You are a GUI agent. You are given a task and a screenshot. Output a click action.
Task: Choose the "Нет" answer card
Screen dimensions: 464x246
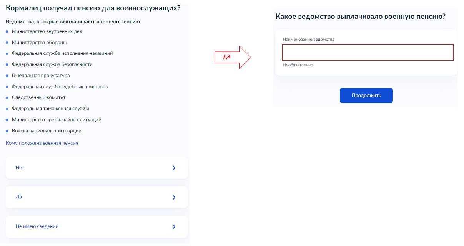tap(96, 168)
